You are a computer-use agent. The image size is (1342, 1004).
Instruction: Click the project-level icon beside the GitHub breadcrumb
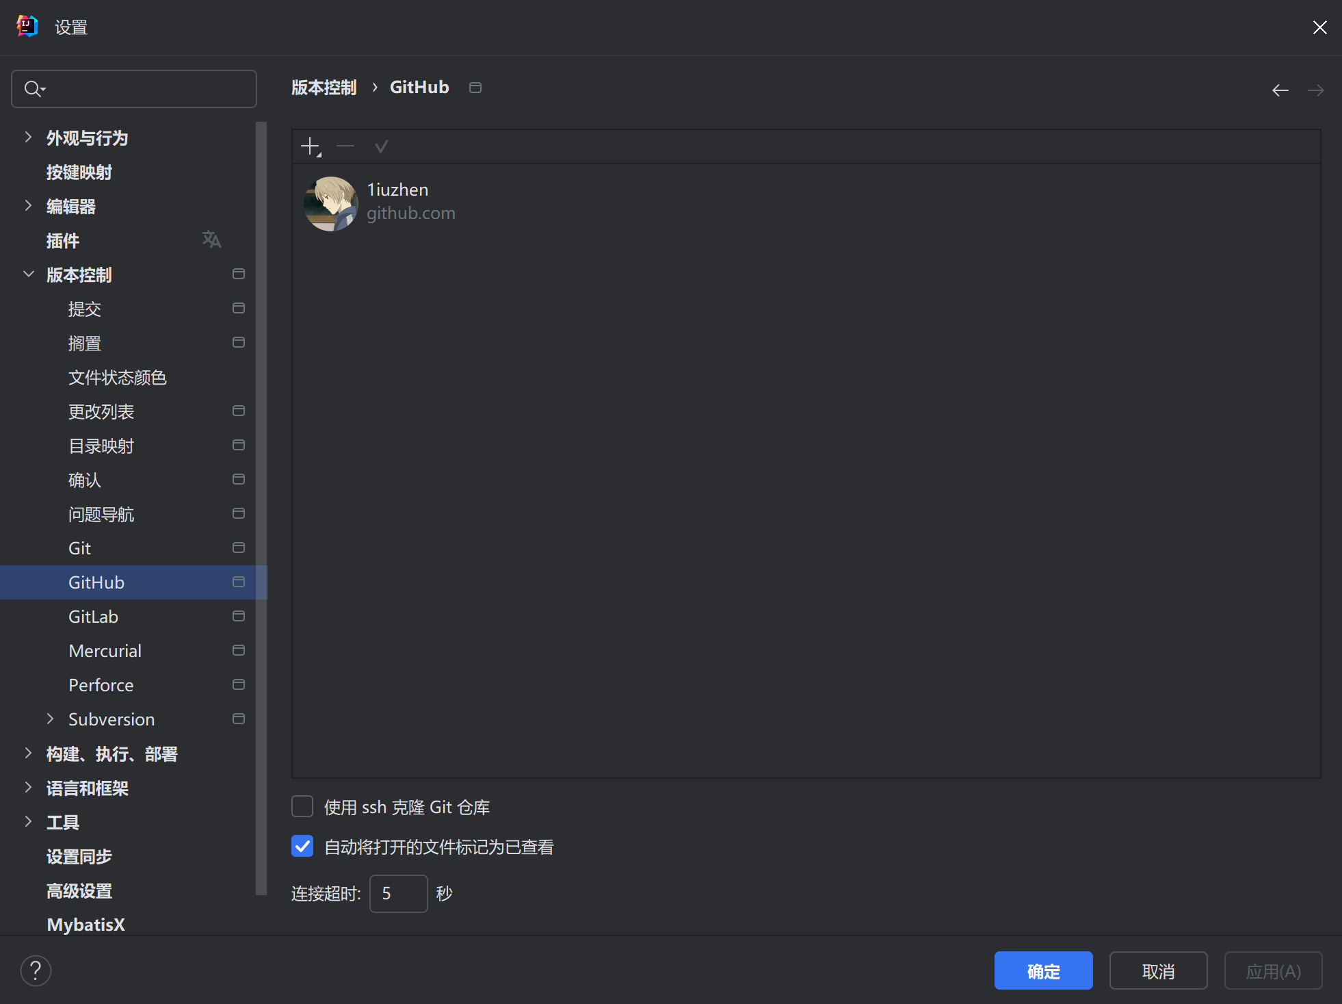click(475, 88)
